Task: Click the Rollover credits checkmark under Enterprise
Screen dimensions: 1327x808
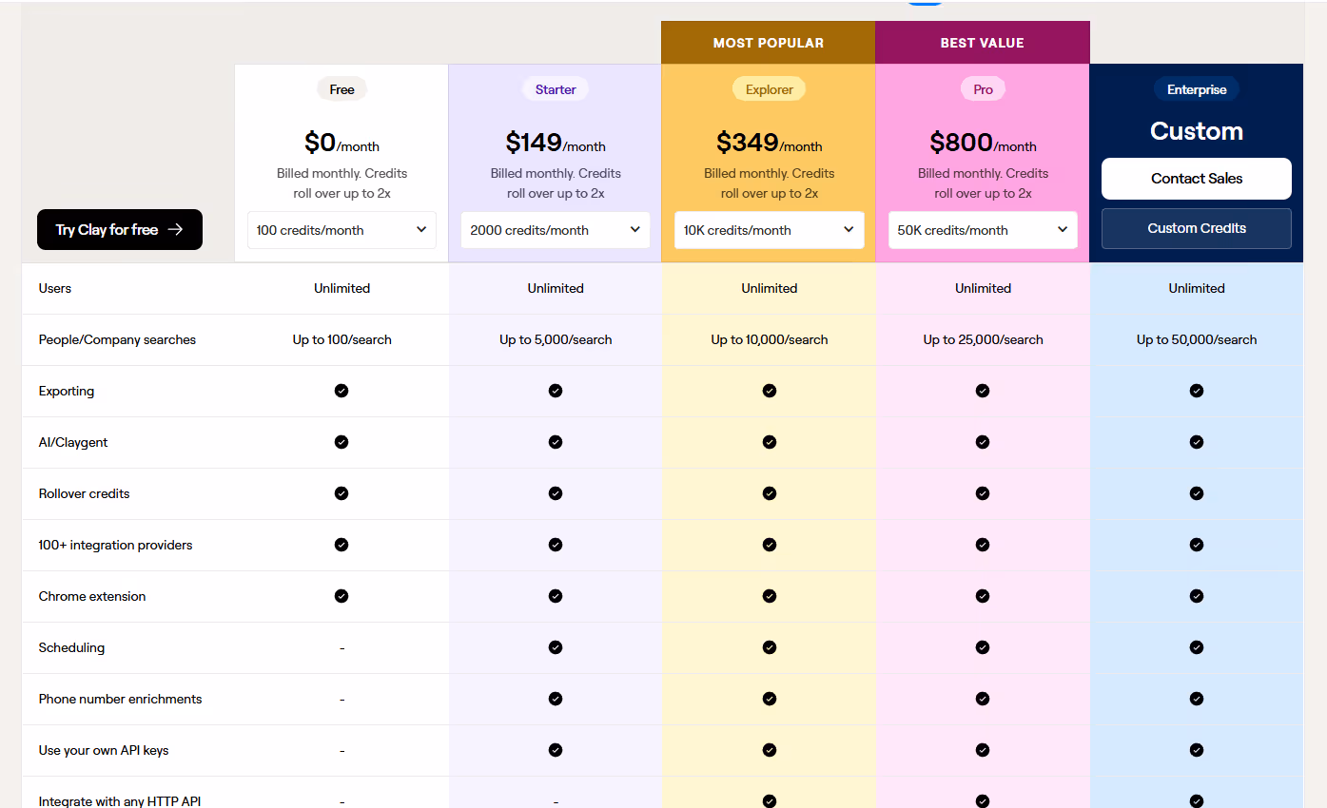Action: (x=1196, y=493)
